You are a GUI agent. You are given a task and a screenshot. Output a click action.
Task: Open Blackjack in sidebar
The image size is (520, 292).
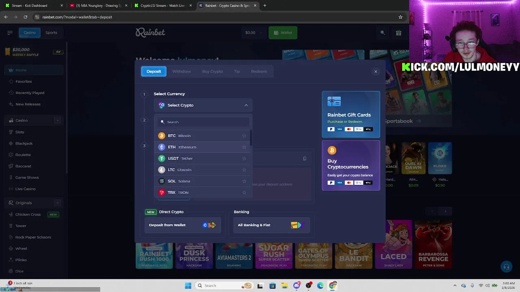pyautogui.click(x=34, y=144)
